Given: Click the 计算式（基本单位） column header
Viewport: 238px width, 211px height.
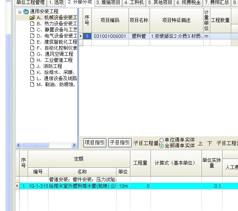Looking at the screenshot, I should pos(176,163).
